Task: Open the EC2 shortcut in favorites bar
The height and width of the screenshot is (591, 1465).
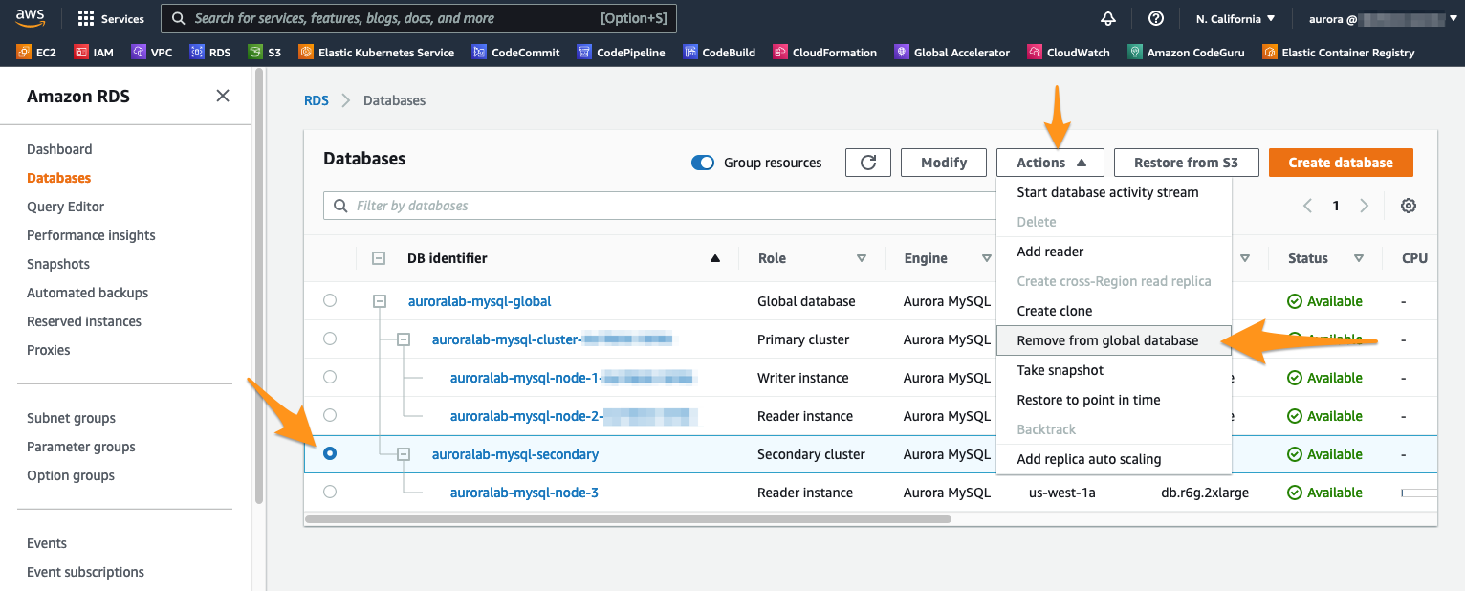Action: 37,53
